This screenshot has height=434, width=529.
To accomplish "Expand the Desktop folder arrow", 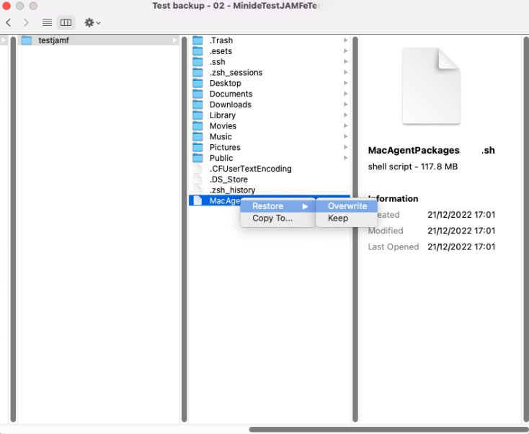I will [x=346, y=83].
